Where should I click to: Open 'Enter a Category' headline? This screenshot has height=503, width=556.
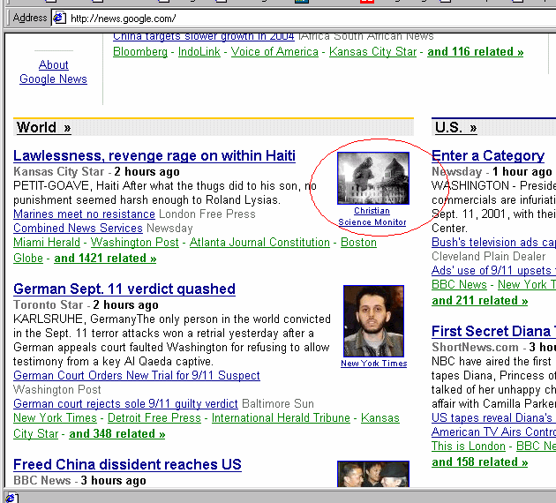click(x=488, y=155)
